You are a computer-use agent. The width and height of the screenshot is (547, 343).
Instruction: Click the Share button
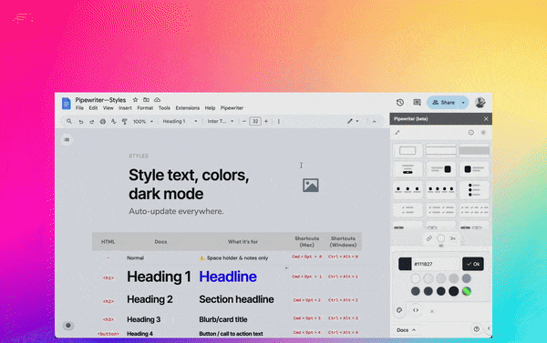443,103
